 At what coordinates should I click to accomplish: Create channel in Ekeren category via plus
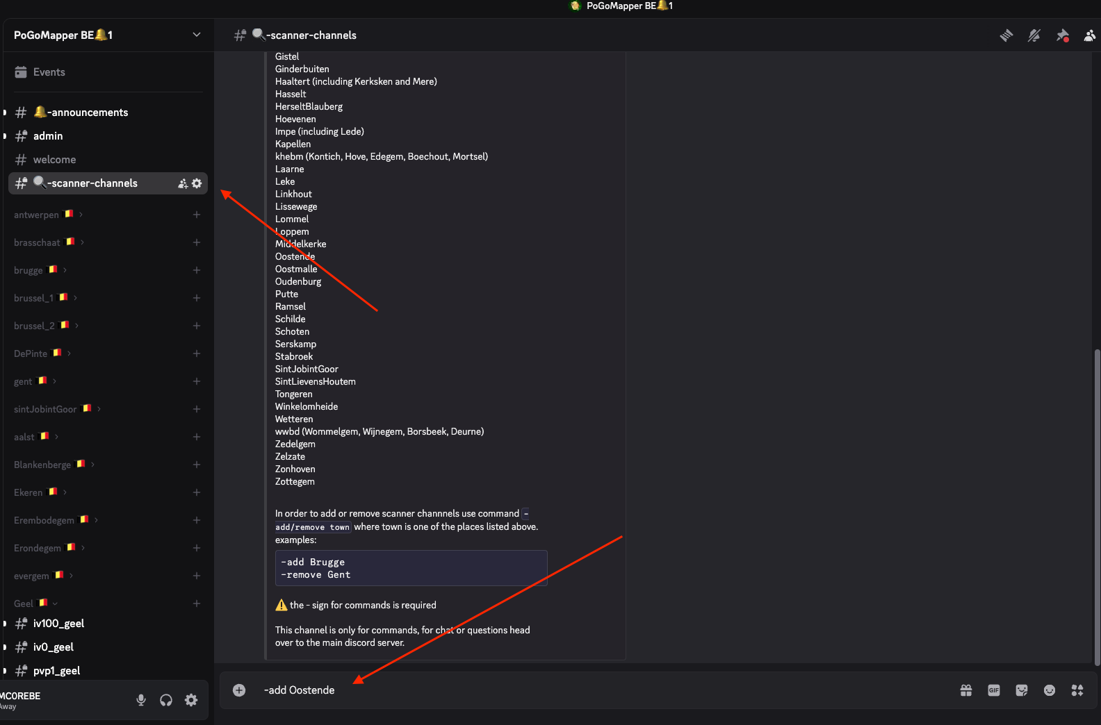[197, 492]
